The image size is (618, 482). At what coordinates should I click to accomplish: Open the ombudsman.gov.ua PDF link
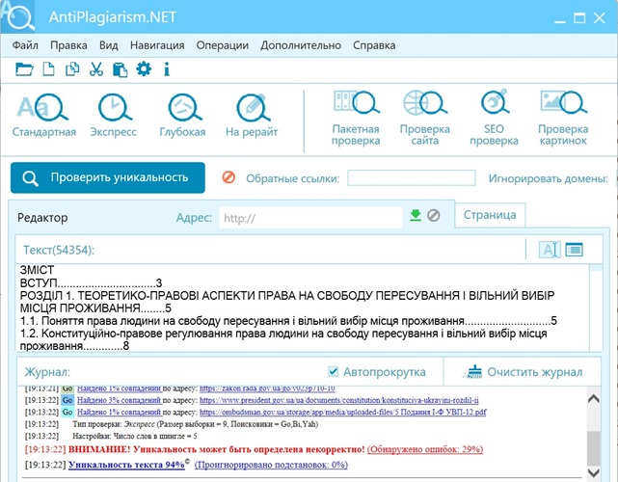(343, 412)
